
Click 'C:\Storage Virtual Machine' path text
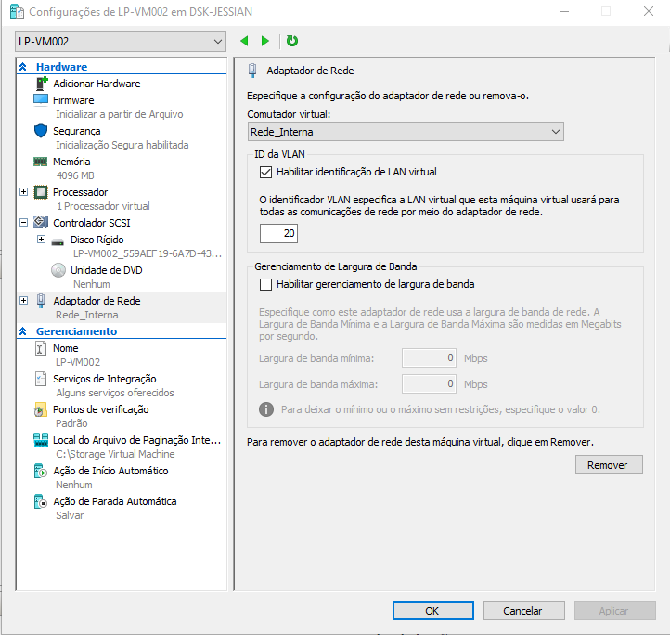[115, 454]
